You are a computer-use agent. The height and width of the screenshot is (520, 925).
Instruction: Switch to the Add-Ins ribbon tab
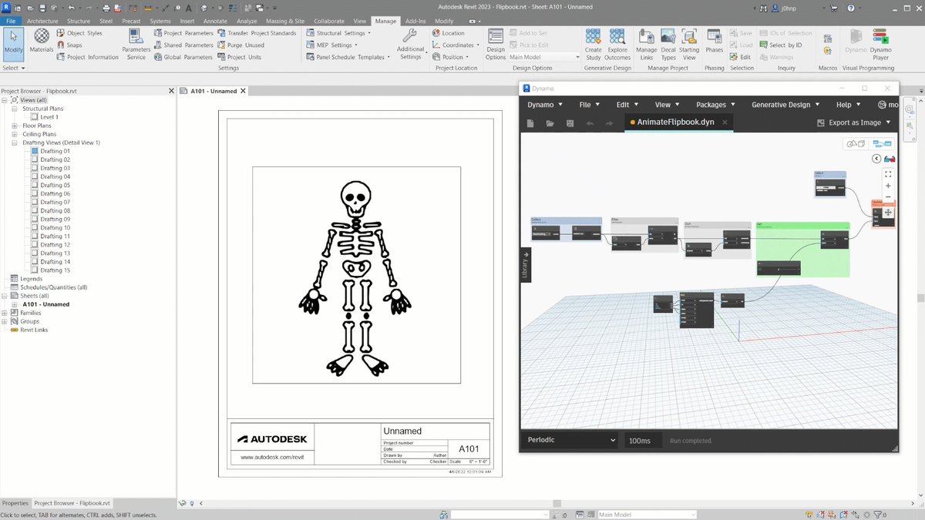[x=415, y=21]
